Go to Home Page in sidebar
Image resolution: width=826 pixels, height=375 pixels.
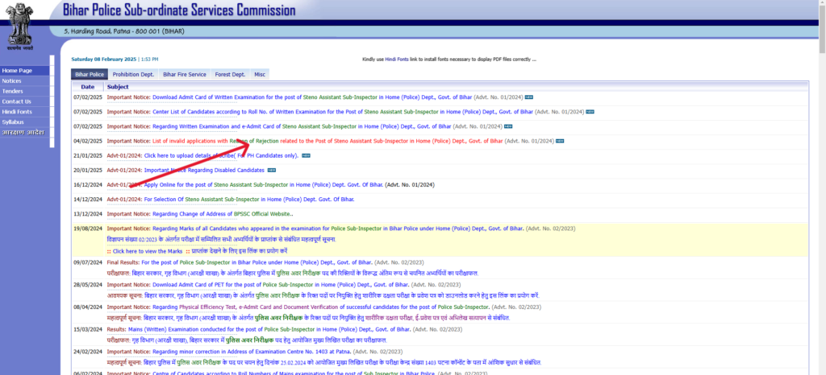coord(25,70)
